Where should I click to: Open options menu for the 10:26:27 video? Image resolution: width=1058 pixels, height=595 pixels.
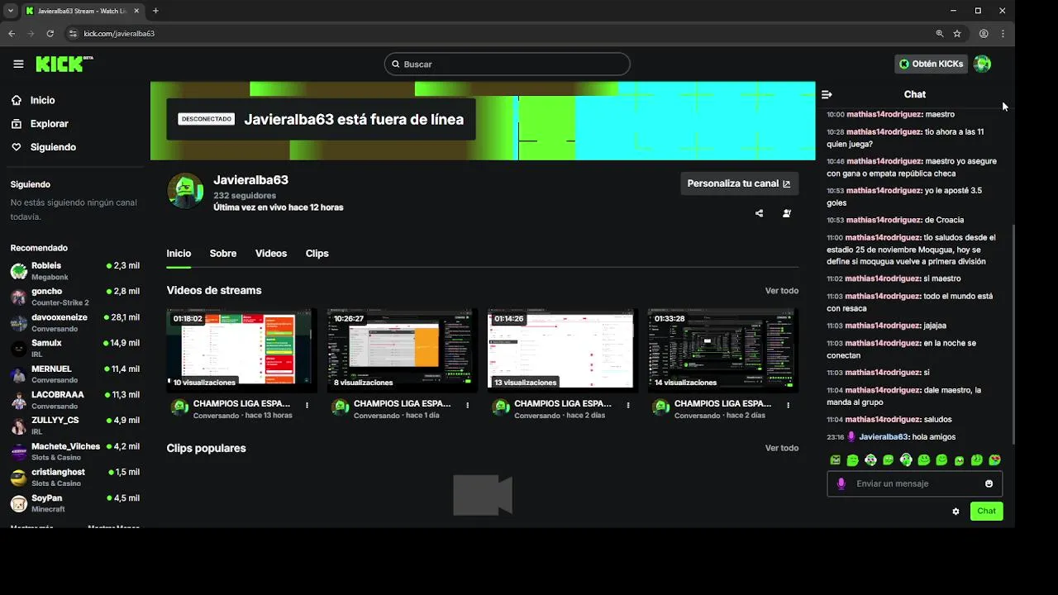467,405
